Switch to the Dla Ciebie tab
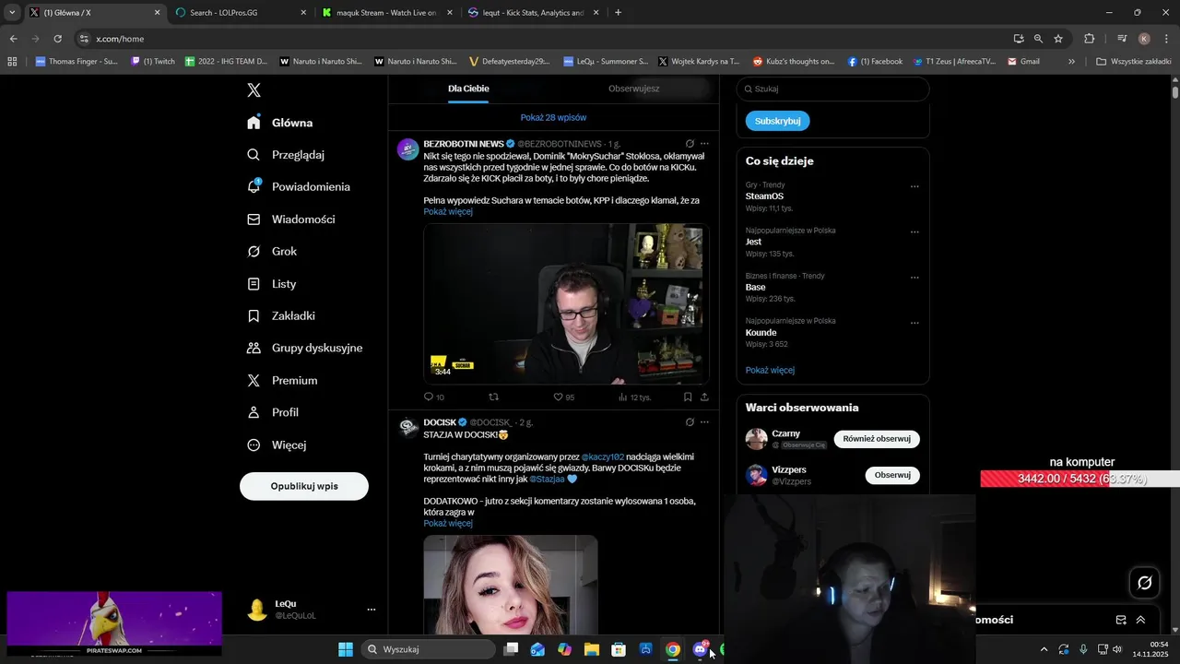 468,89
